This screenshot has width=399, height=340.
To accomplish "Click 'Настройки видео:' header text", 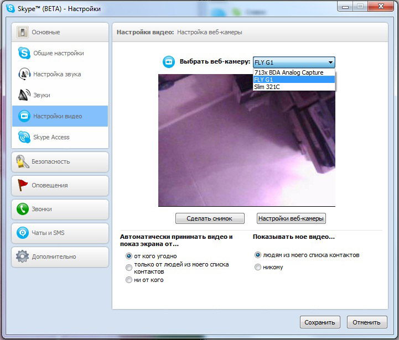I will tap(145, 32).
